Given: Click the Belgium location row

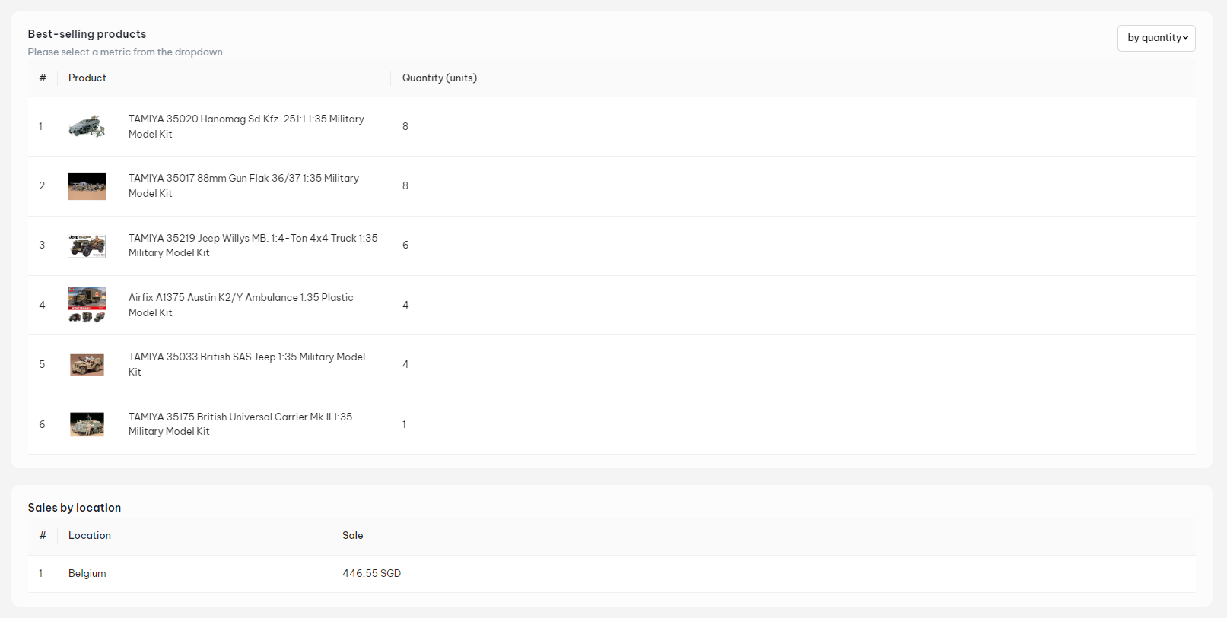Looking at the screenshot, I should 612,574.
